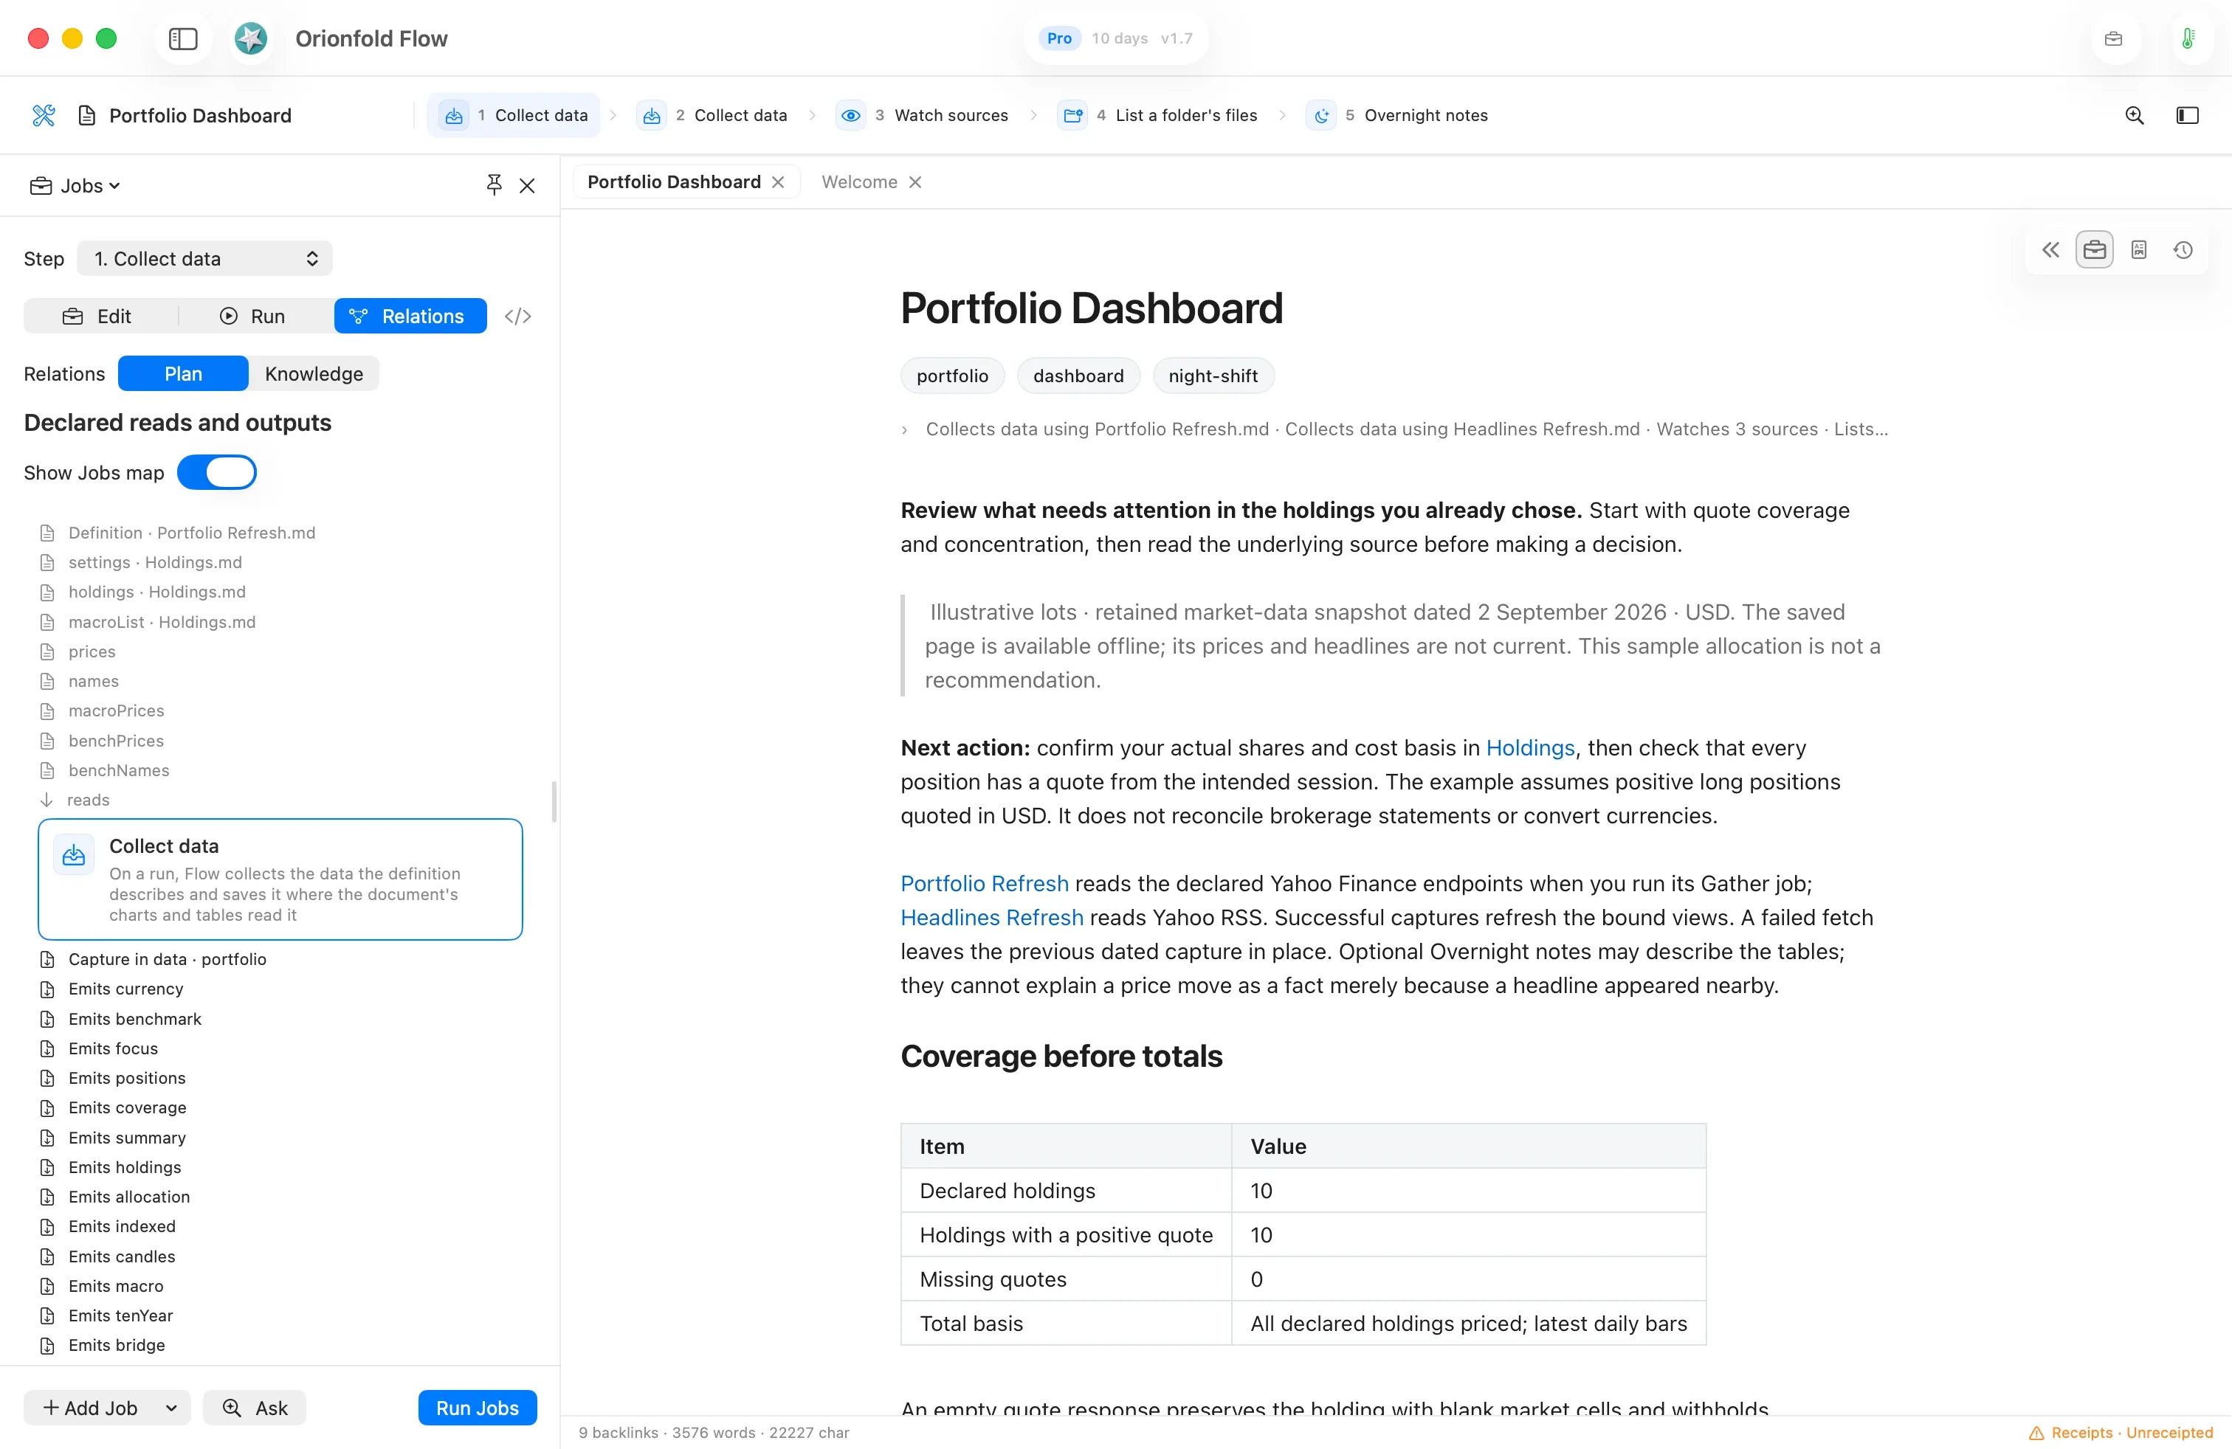Switch to Edit mode
Viewport: 2232px width, 1449px height.
[x=100, y=317]
